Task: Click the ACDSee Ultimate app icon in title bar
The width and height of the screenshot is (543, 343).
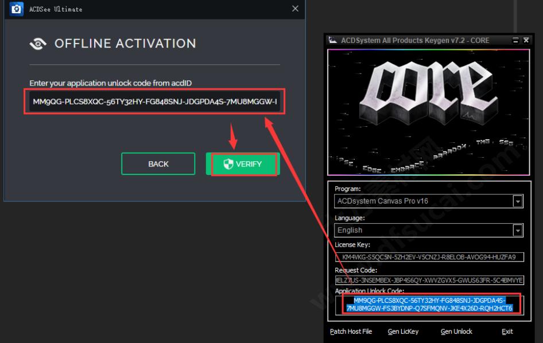Action: pos(16,9)
